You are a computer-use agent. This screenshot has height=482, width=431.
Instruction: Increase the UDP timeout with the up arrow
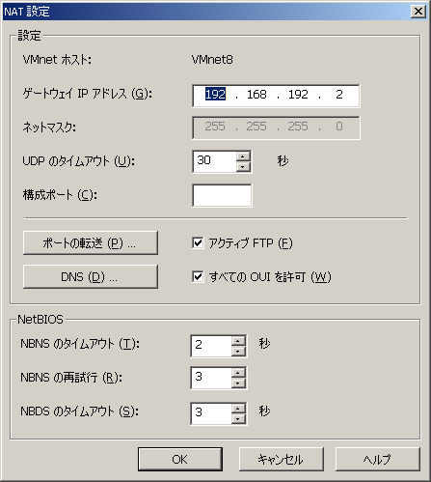click(243, 156)
